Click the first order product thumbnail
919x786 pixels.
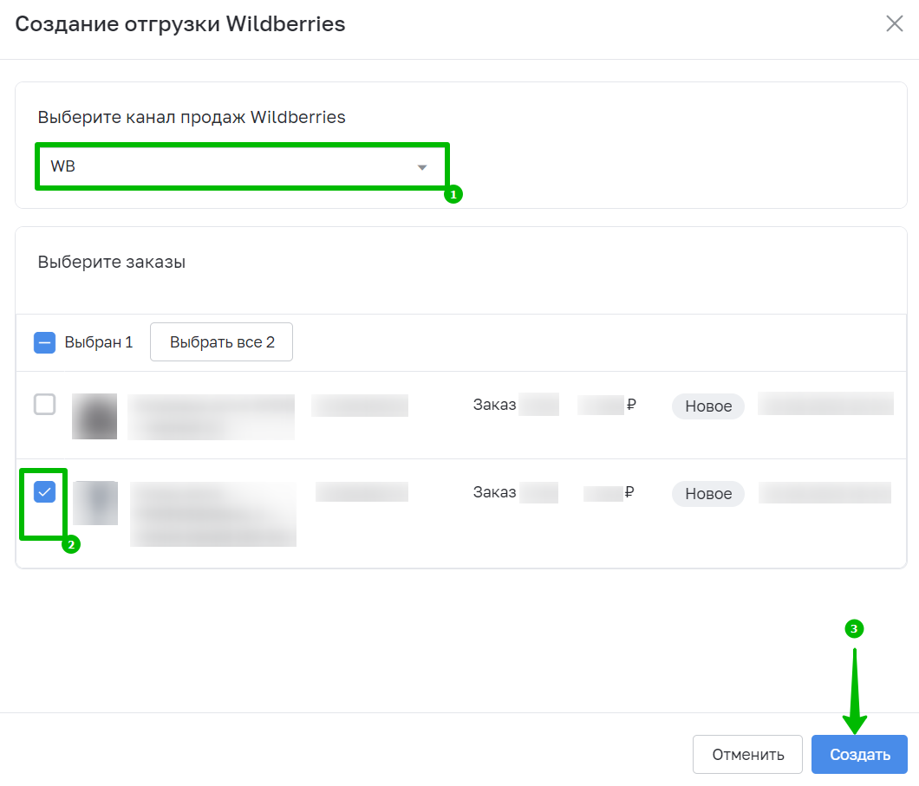point(95,417)
